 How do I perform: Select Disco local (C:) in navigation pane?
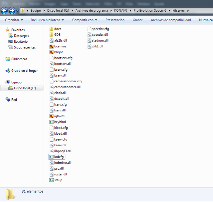[25, 88]
